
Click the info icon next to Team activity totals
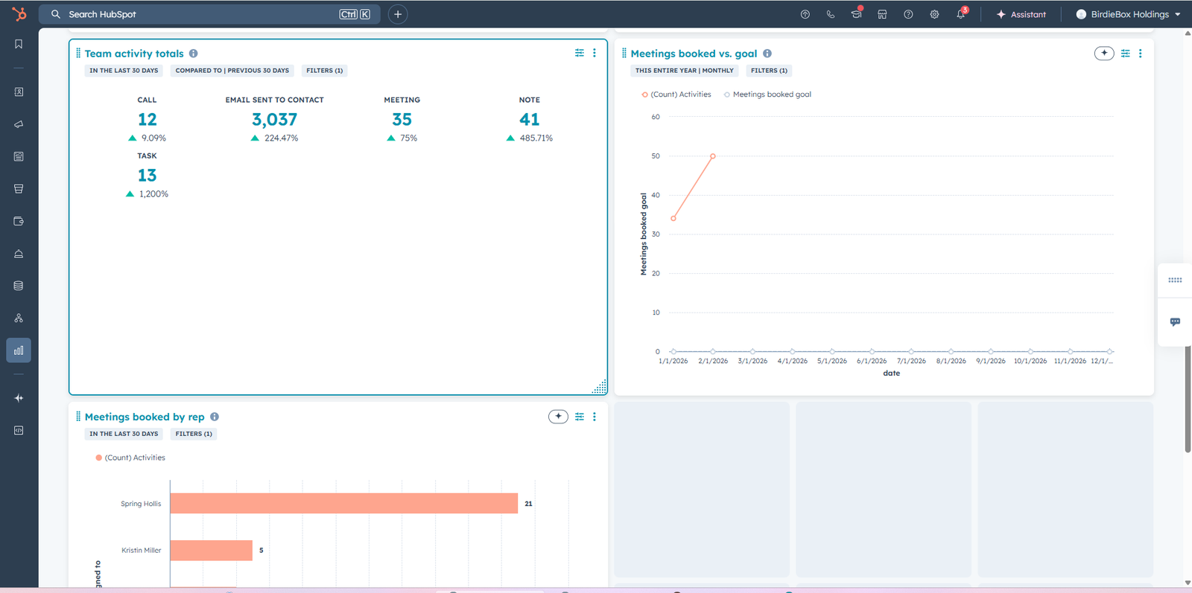194,54
